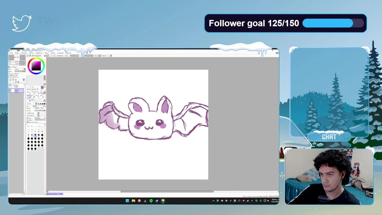Click the purple foreground color swatch
The width and height of the screenshot is (382, 215).
(x=42, y=87)
